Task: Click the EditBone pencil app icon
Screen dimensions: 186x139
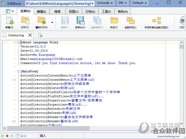Action: [3, 3]
